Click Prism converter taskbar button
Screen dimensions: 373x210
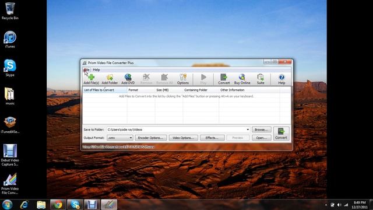(x=109, y=205)
